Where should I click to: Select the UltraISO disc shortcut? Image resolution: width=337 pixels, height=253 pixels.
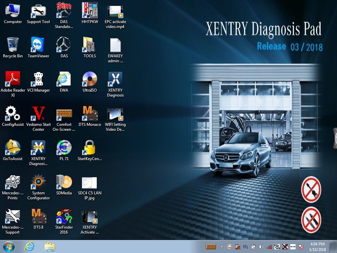(90, 82)
